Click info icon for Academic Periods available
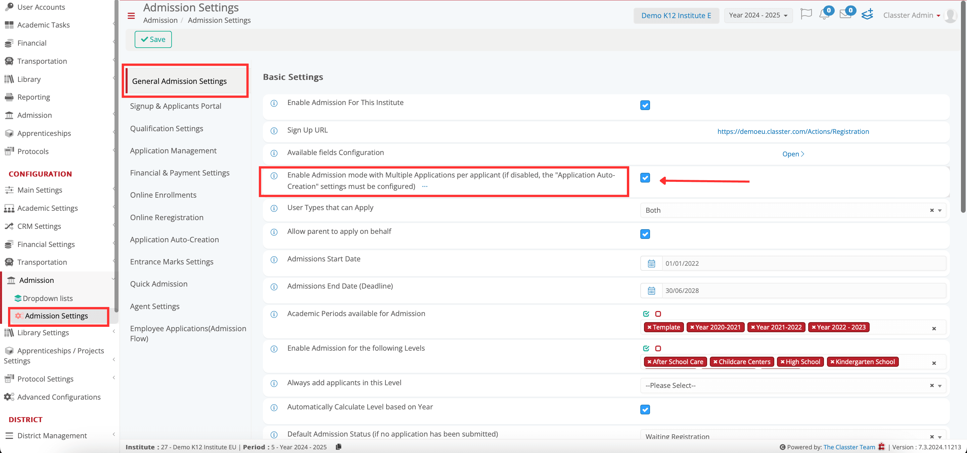 274,314
